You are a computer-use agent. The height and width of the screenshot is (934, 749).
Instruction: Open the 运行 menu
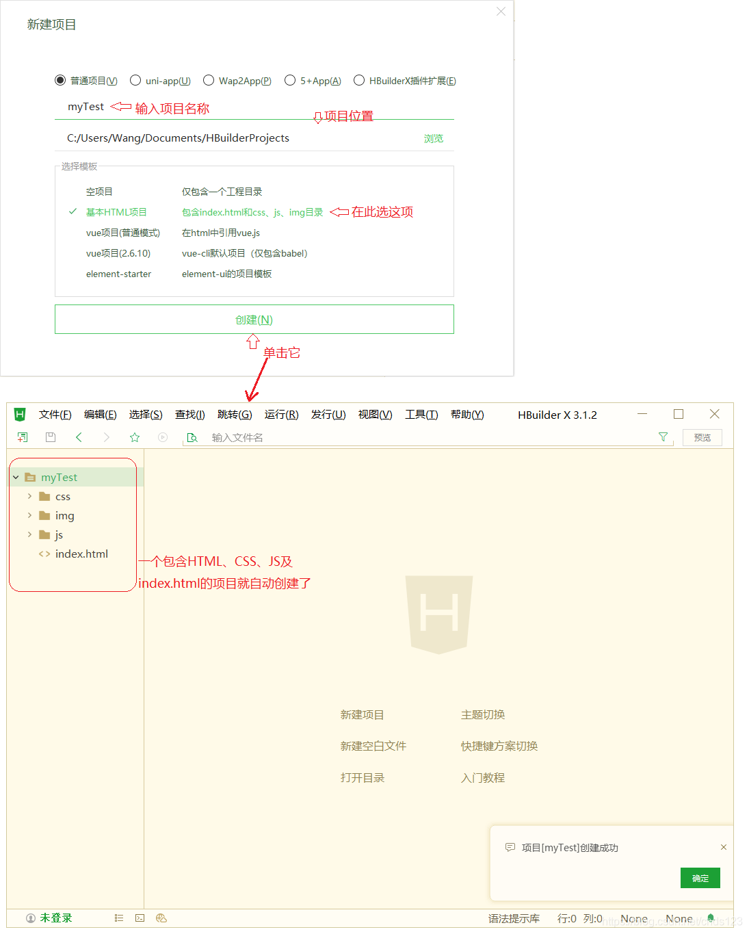282,415
